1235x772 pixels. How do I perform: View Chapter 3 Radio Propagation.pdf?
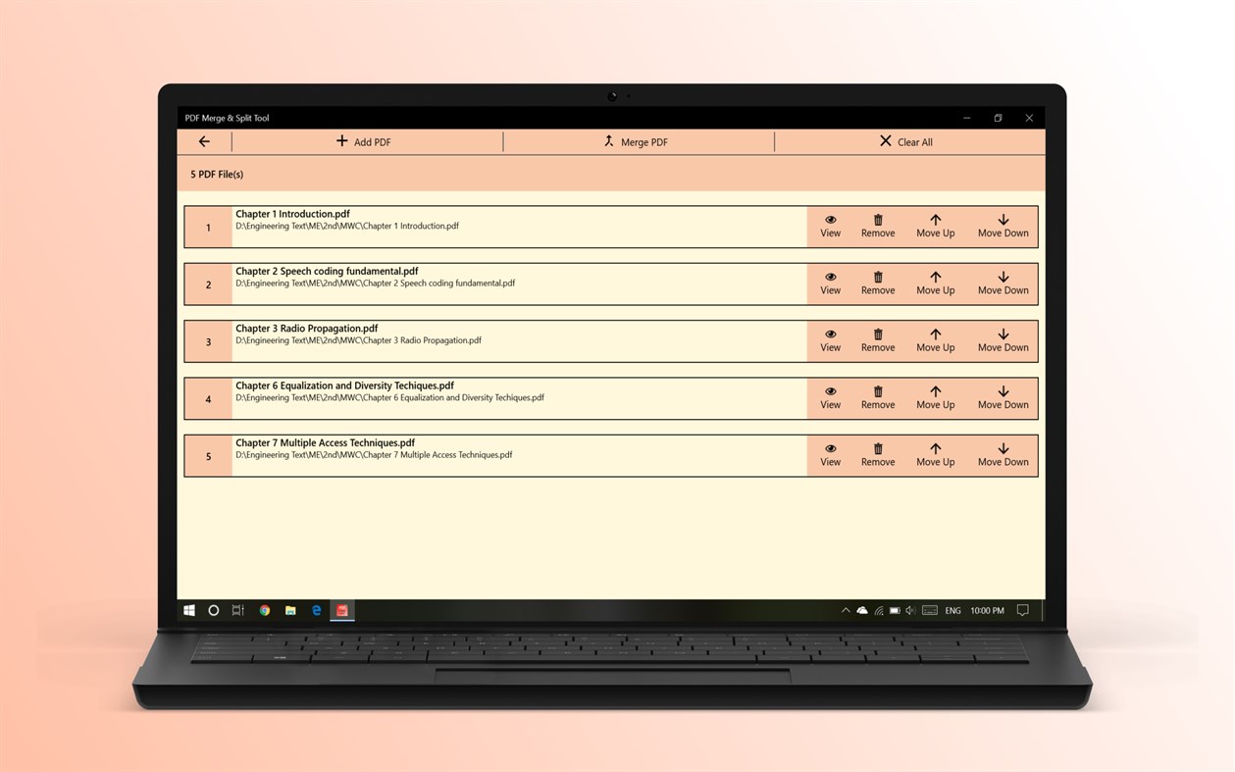pyautogui.click(x=830, y=340)
